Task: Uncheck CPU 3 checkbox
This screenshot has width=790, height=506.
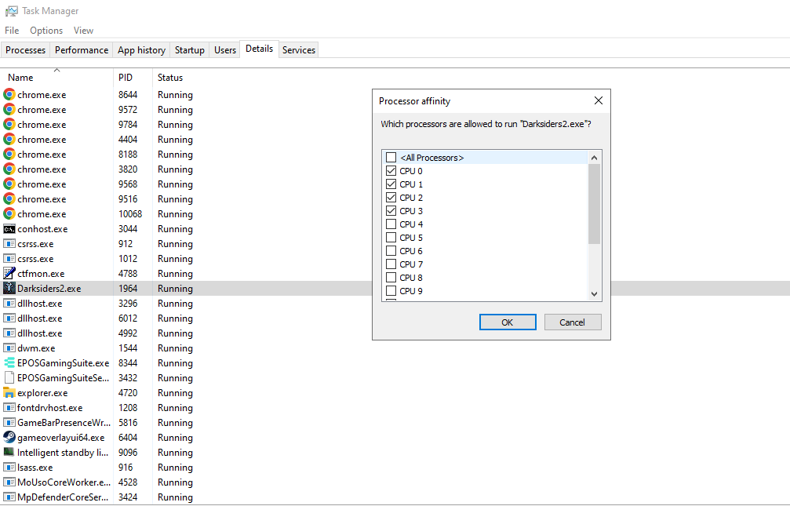Action: 391,211
